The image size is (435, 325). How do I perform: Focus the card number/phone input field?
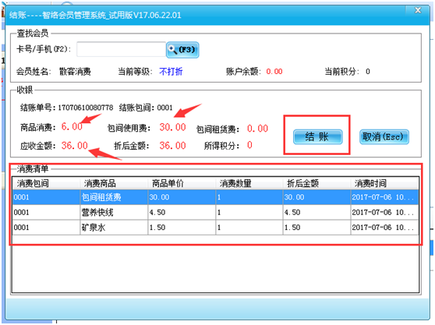[122, 49]
